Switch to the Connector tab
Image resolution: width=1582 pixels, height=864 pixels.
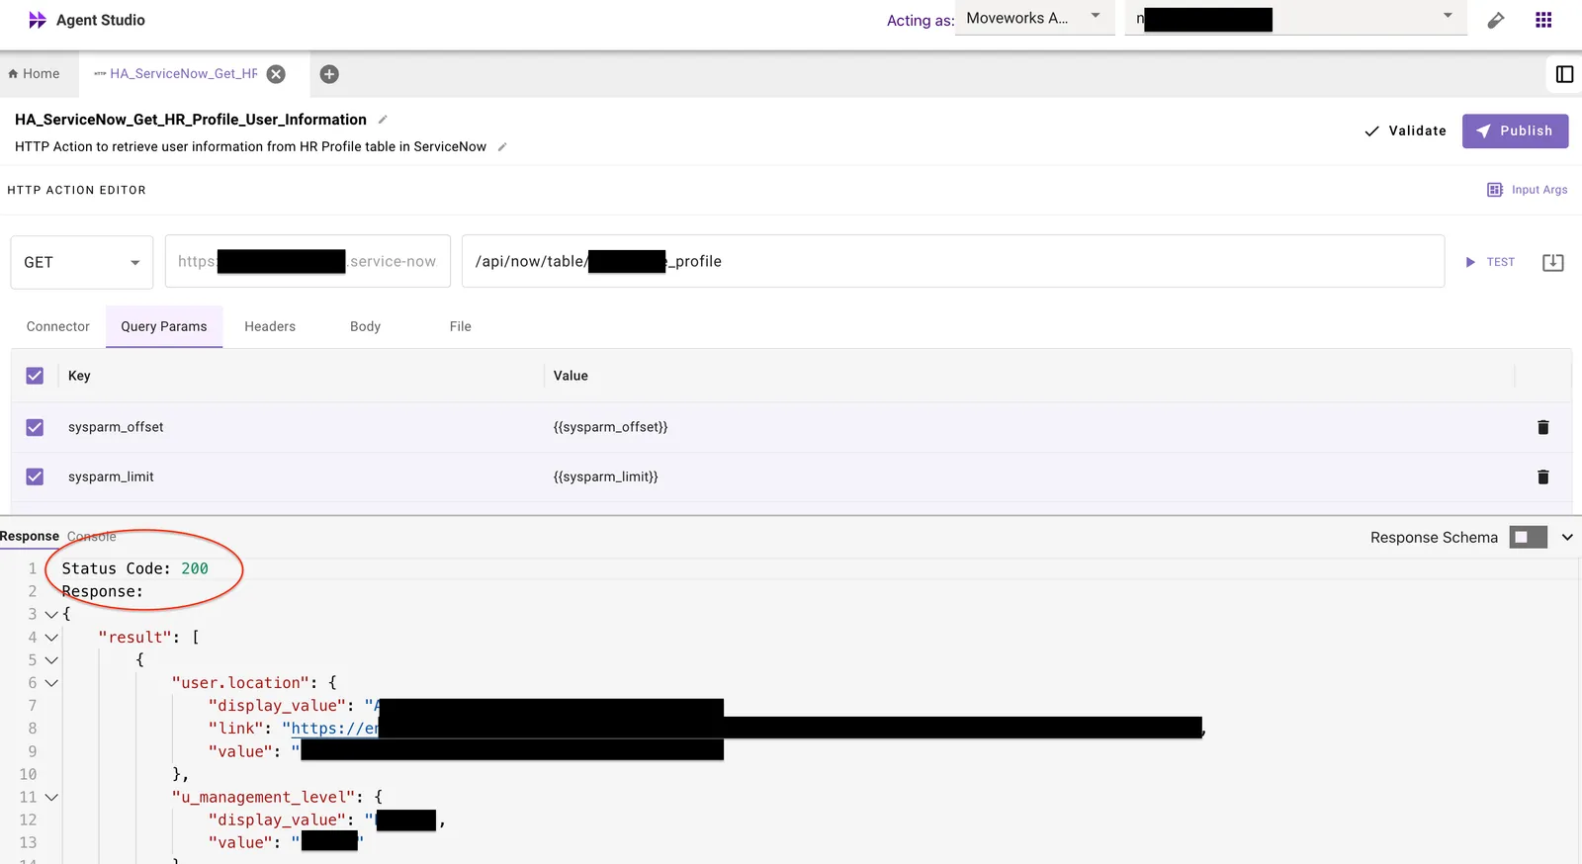[x=58, y=326]
